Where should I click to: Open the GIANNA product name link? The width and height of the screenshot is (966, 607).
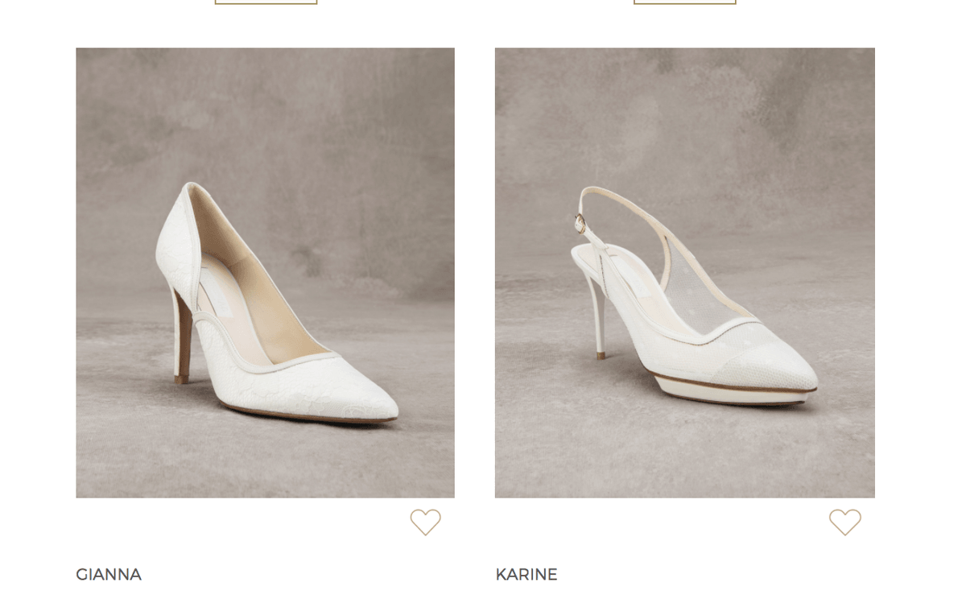click(x=109, y=575)
